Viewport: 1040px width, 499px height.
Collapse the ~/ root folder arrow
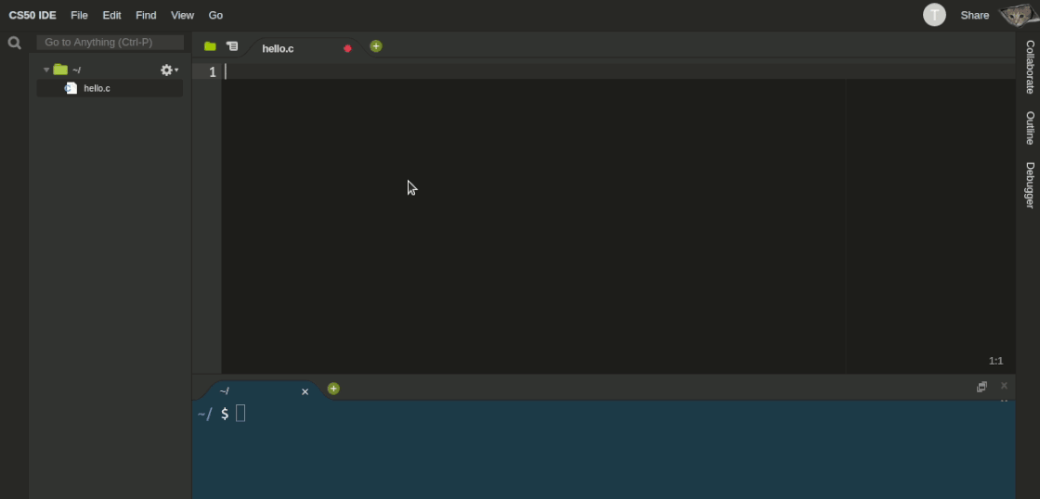click(45, 70)
